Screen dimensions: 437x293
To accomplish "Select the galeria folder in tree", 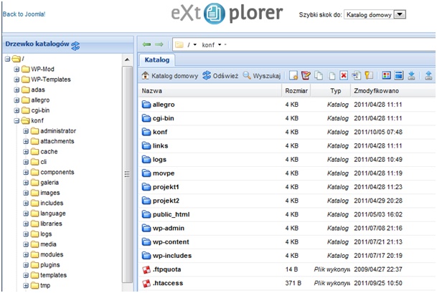I will coord(50,182).
